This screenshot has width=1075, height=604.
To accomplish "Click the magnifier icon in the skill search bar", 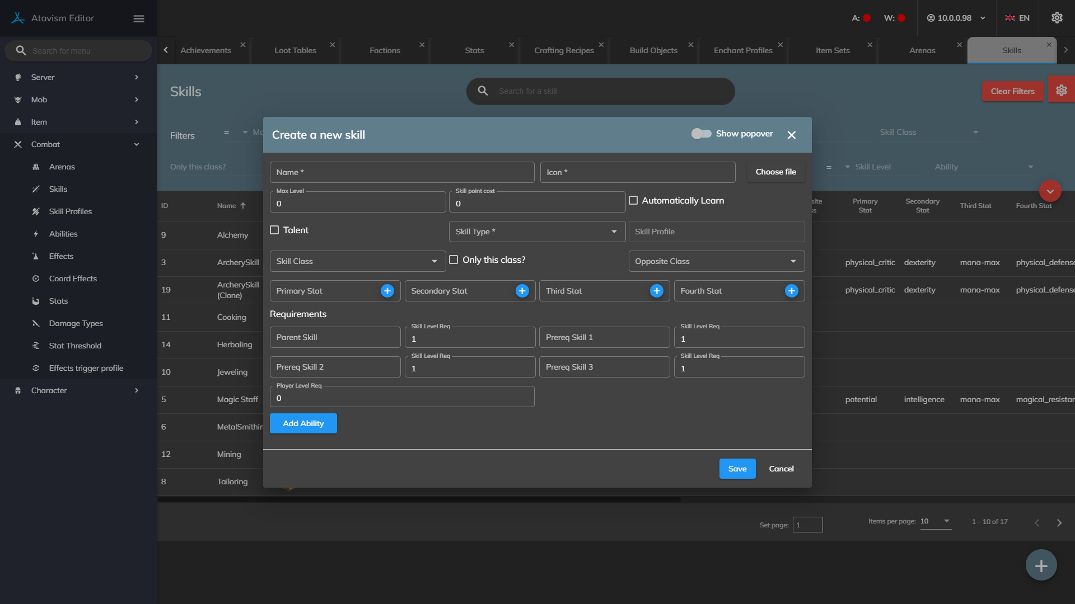I will tap(483, 91).
